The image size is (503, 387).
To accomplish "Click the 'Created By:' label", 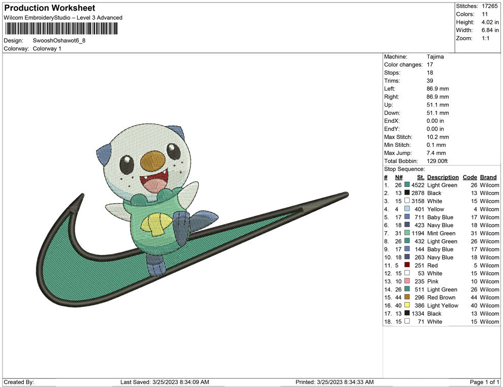I will [x=19, y=382].
